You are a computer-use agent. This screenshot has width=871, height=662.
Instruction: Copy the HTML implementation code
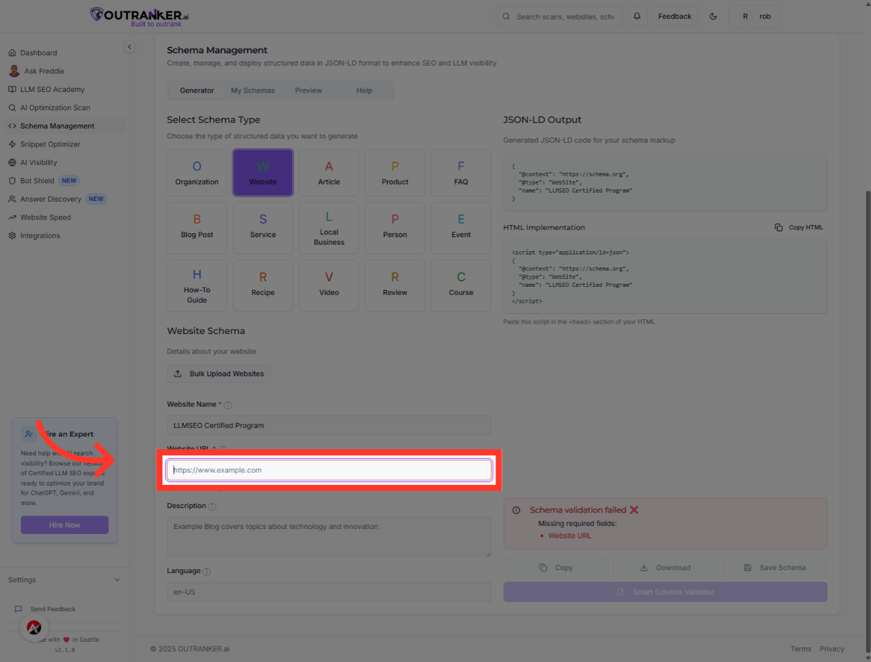[799, 227]
